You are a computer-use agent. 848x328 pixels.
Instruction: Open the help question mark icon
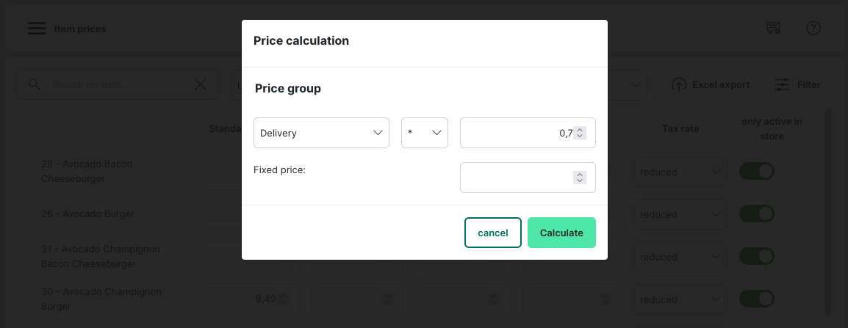[x=813, y=29]
